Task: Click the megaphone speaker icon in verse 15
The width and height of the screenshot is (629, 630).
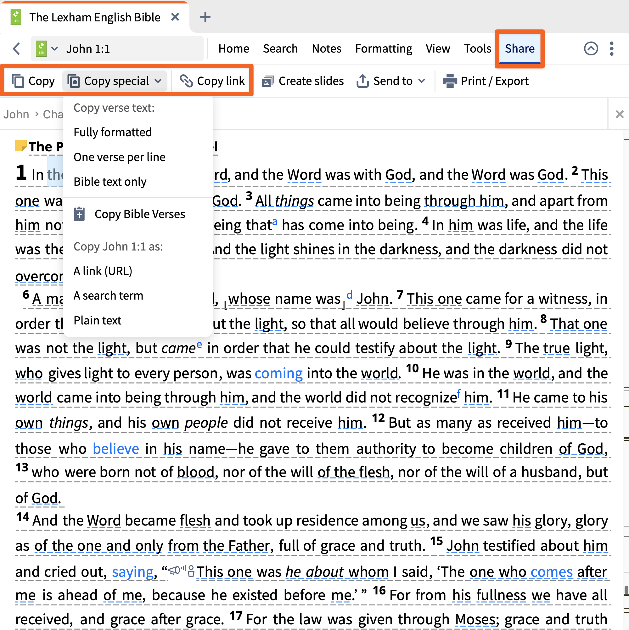Action: point(177,571)
